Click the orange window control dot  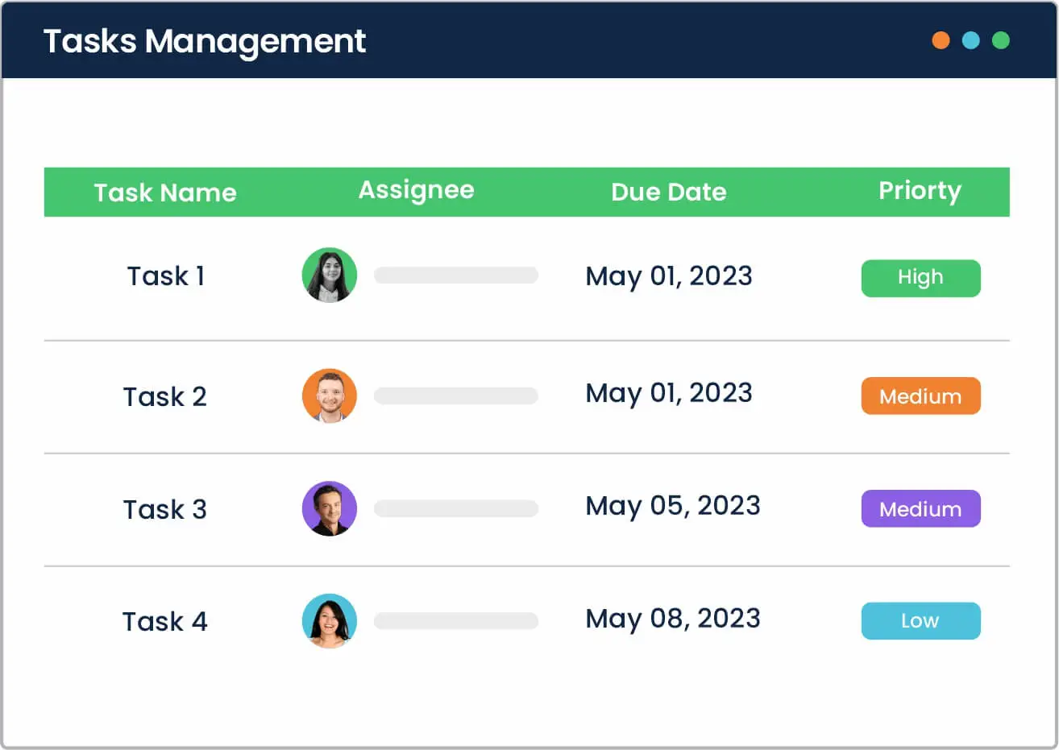pos(941,40)
